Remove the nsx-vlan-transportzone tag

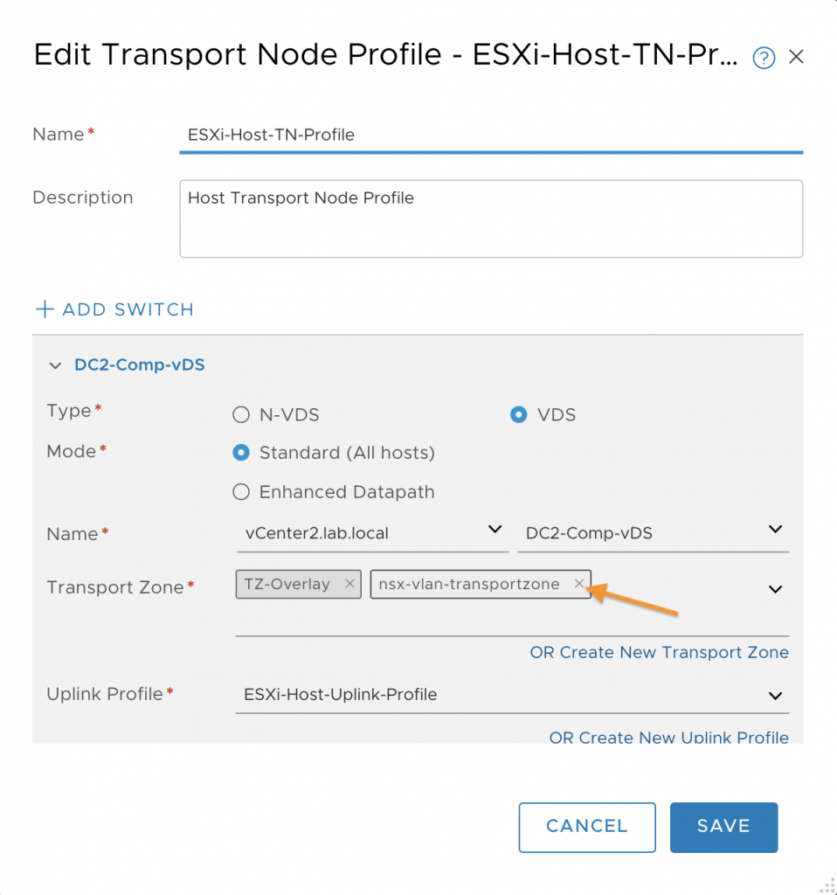tap(578, 583)
